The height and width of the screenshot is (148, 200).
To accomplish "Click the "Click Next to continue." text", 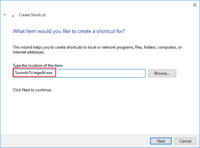I will [32, 90].
